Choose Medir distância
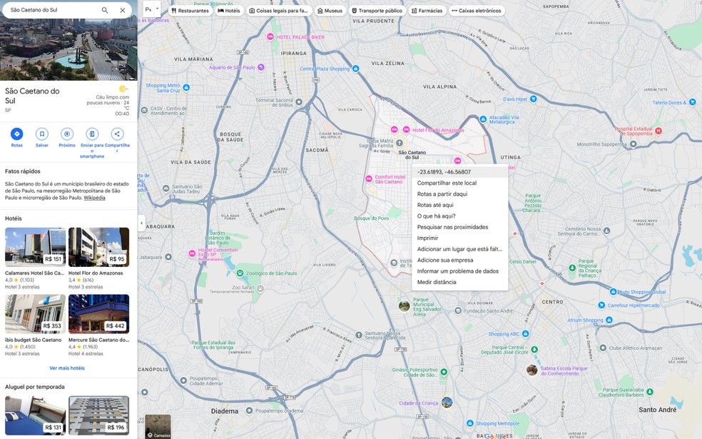The width and height of the screenshot is (702, 439). (x=459, y=282)
